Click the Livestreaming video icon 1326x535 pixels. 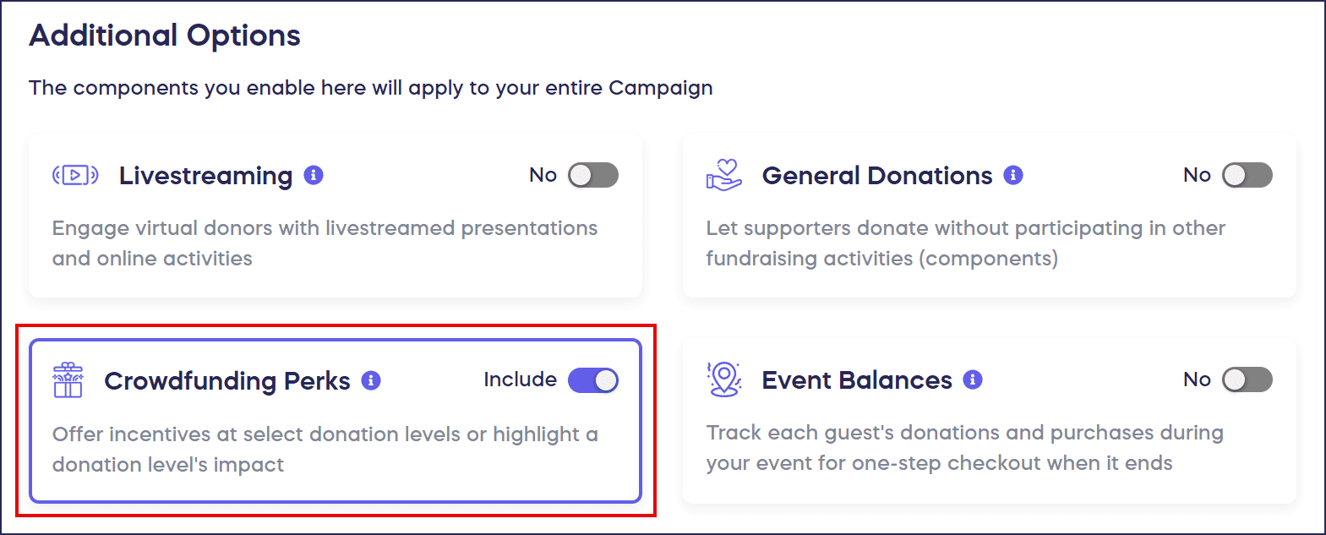(x=75, y=175)
